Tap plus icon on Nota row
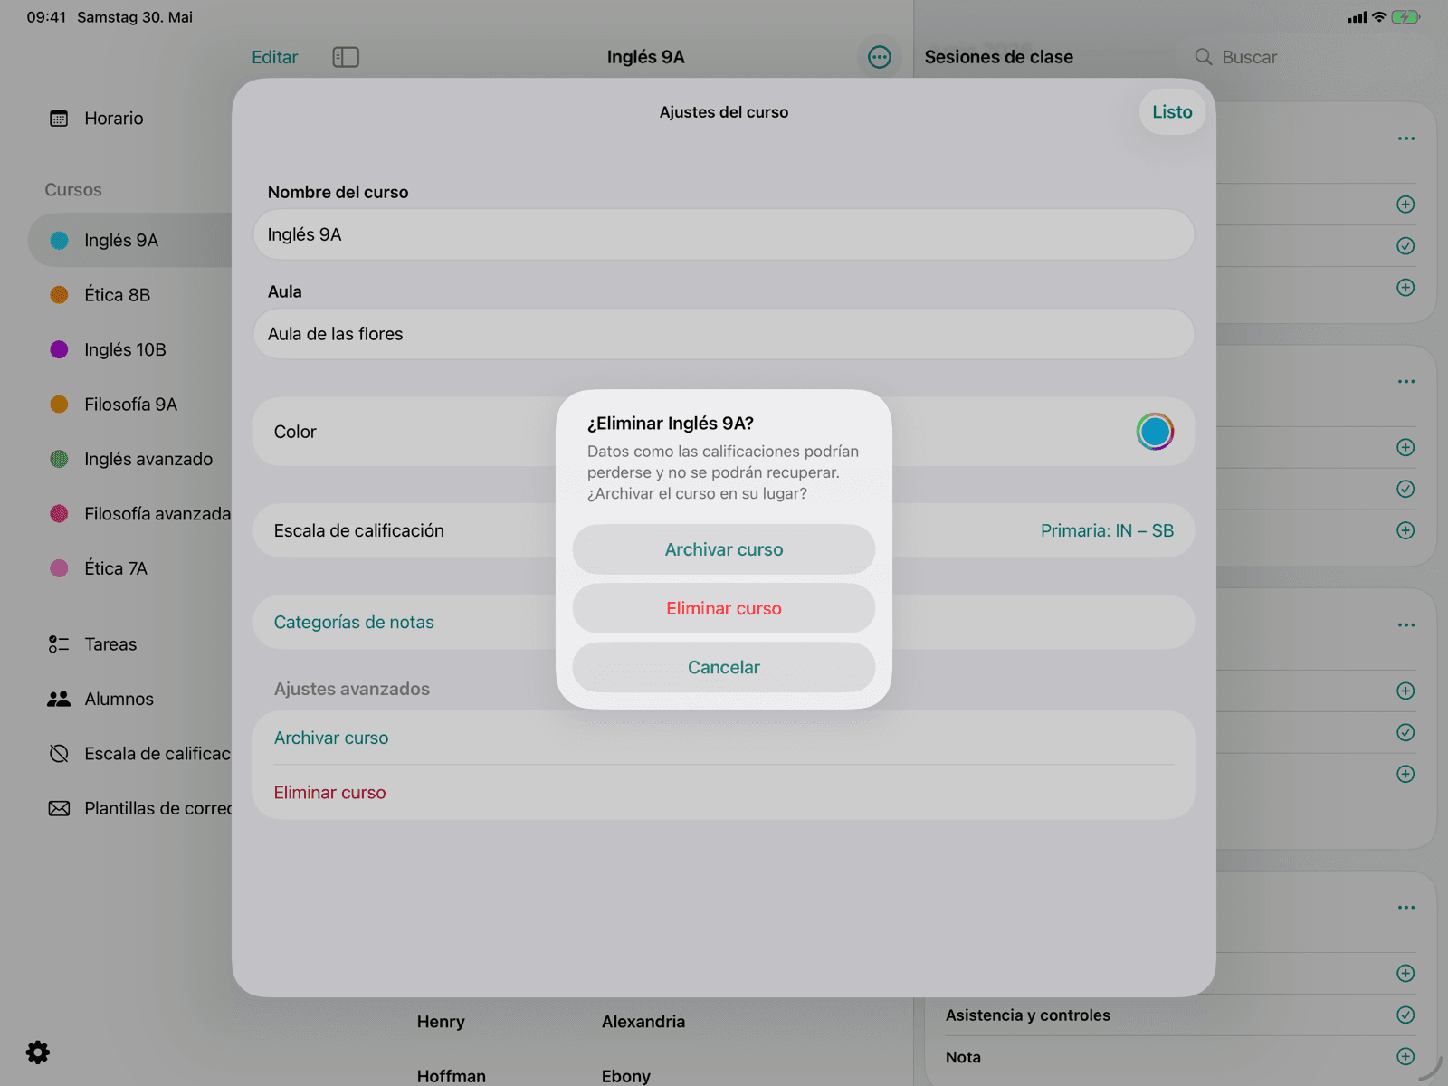This screenshot has width=1448, height=1086. coord(1405,1056)
